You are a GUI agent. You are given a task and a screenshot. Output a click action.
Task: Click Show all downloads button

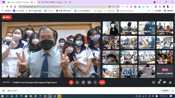(x=165, y=91)
